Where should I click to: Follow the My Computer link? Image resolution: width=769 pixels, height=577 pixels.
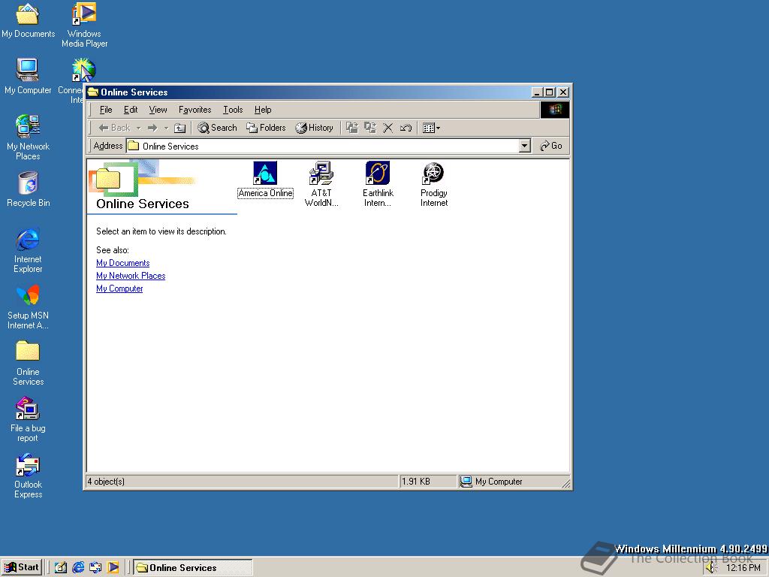119,288
